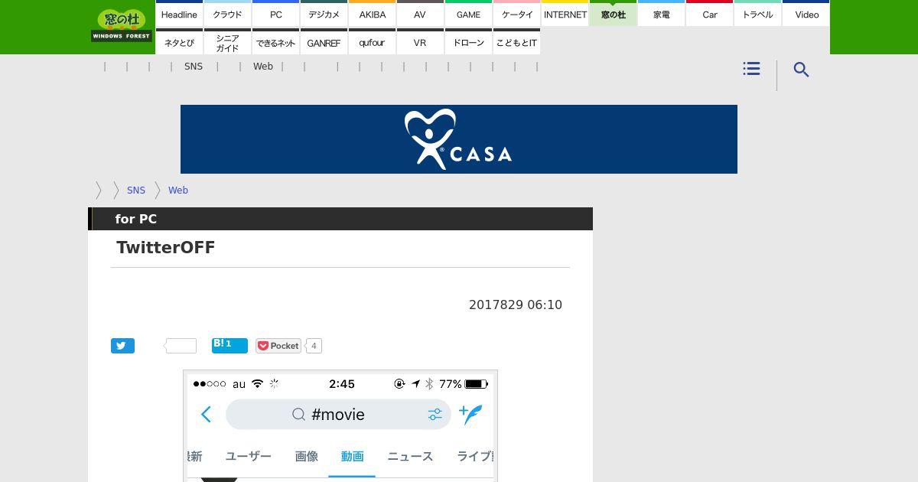Select SNS in category navigation bar
The image size is (918, 482).
coord(194,67)
